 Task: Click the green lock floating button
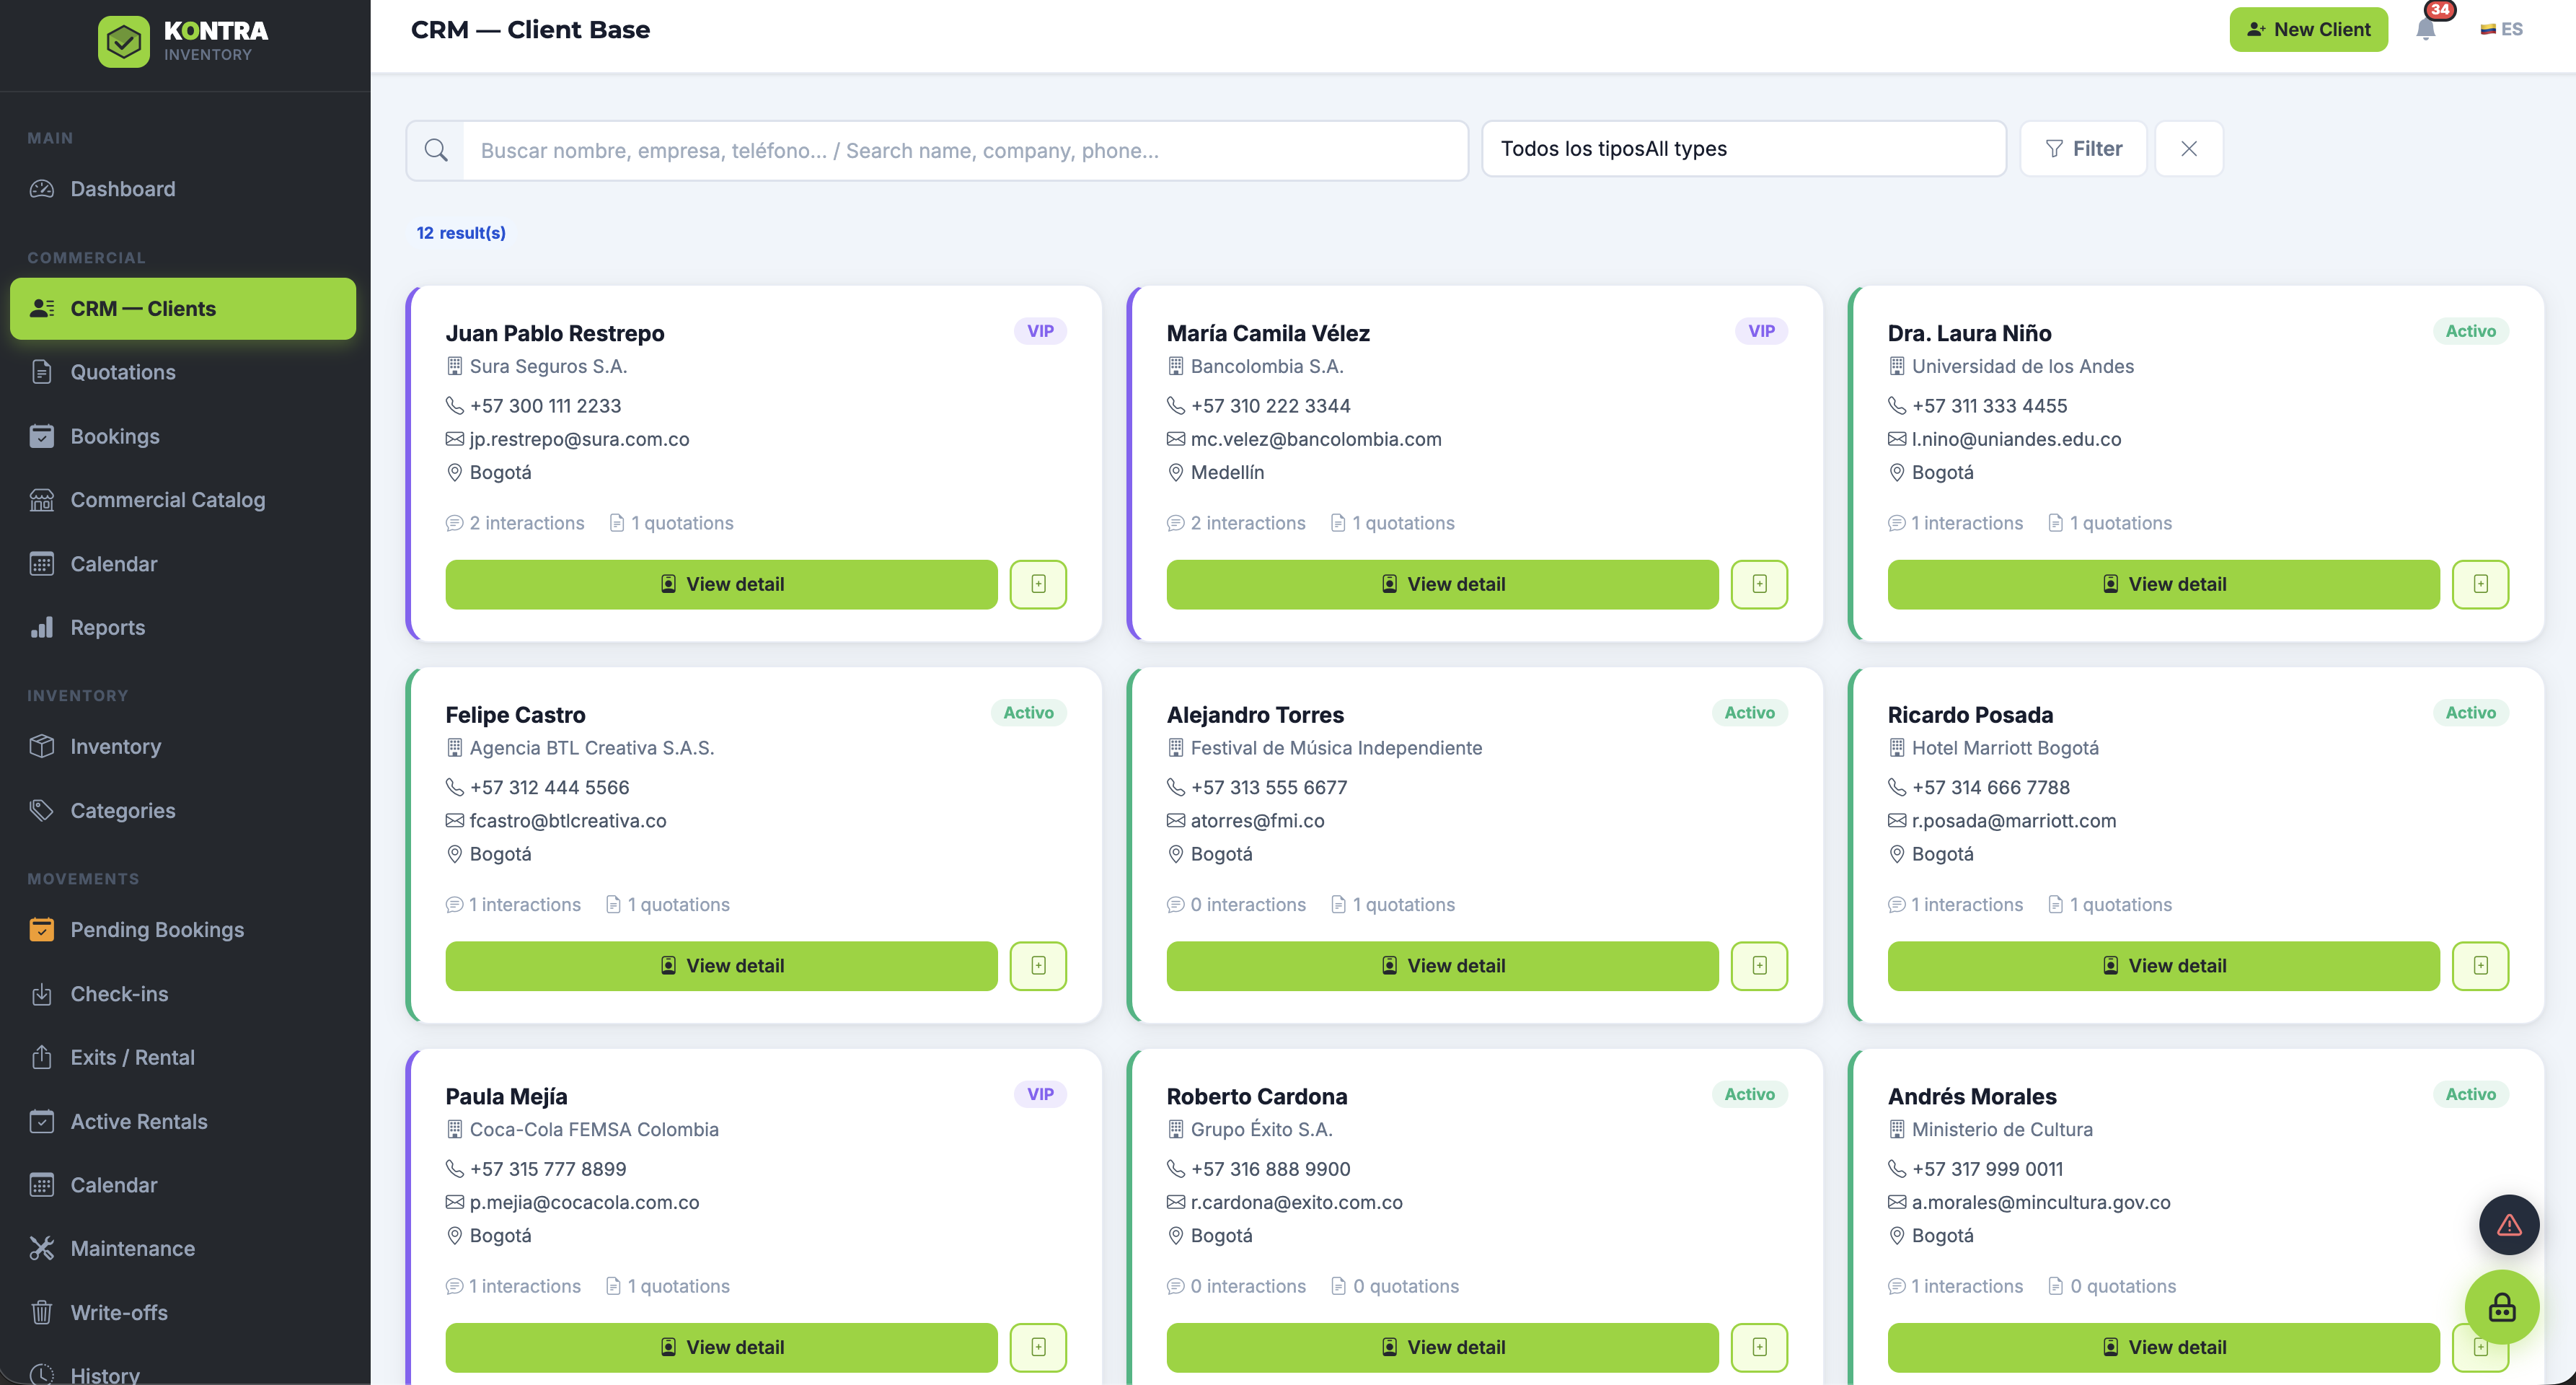pyautogui.click(x=2501, y=1306)
